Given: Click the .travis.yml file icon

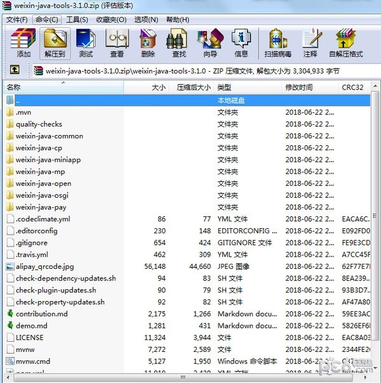Looking at the screenshot, I should [10, 254].
